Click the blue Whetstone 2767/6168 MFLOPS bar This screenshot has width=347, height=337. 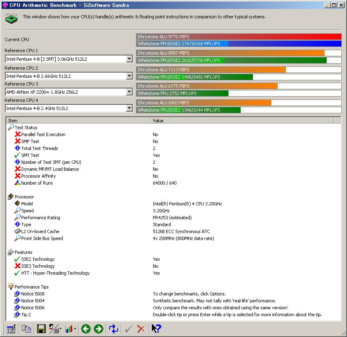tap(239, 44)
